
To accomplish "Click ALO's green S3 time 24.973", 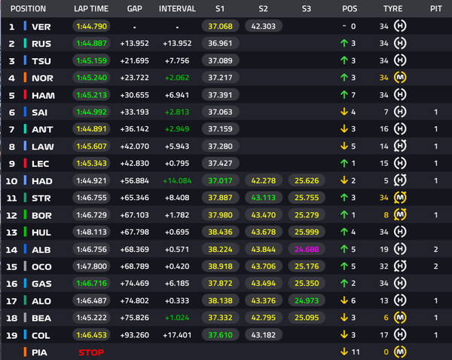I will coord(307,300).
